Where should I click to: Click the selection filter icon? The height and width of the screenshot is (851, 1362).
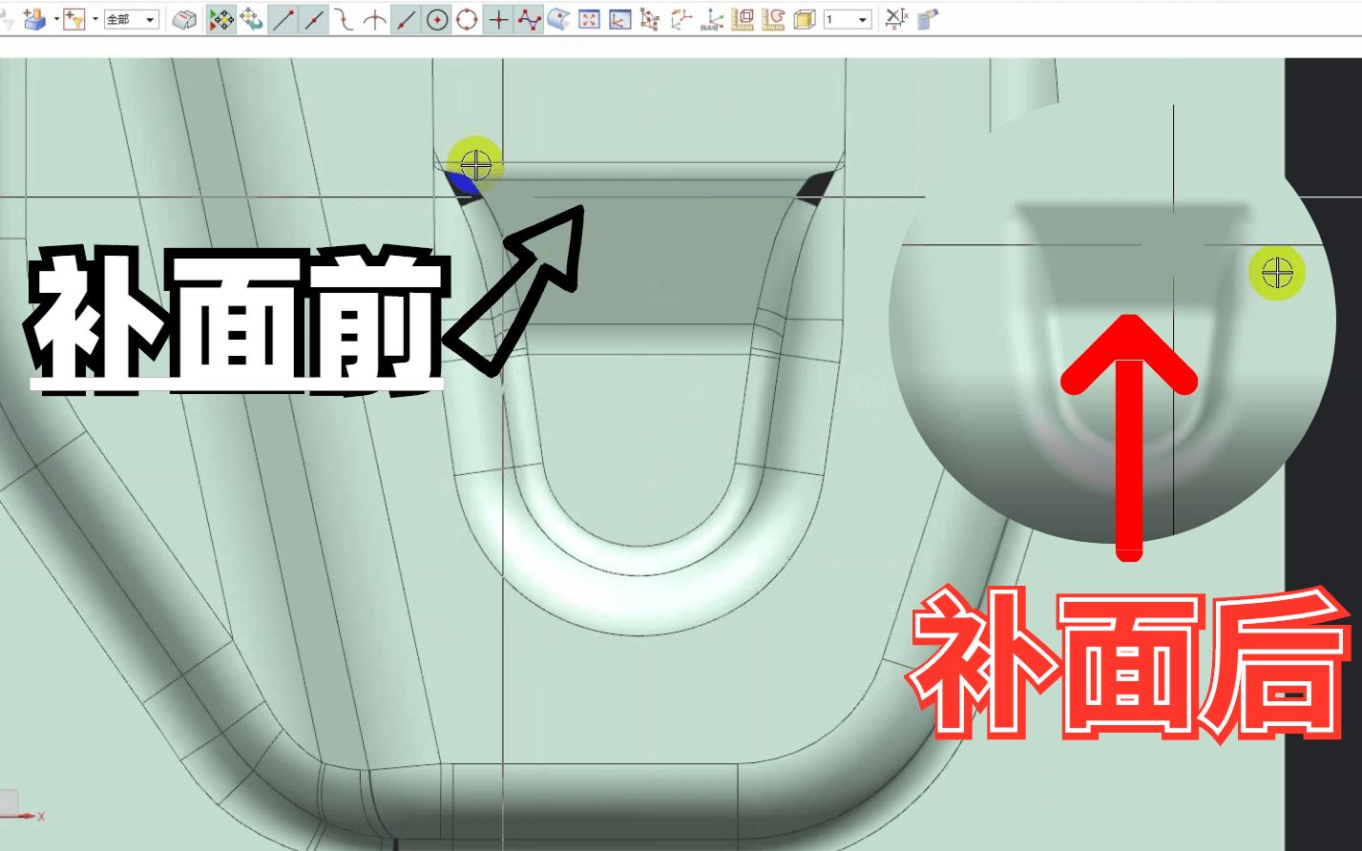tap(74, 20)
